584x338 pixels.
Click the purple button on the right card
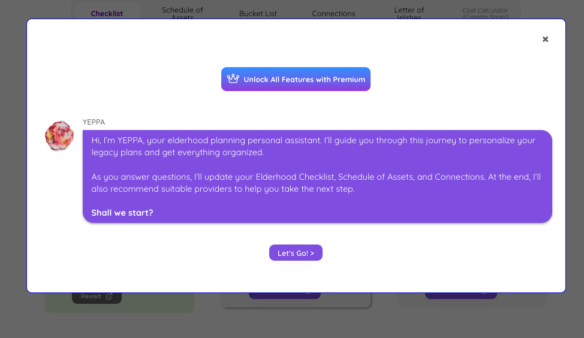[x=460, y=295]
